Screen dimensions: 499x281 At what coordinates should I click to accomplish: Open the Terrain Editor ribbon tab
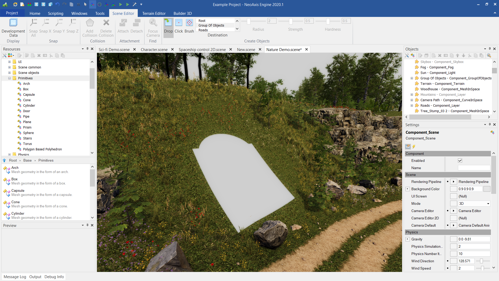154,13
